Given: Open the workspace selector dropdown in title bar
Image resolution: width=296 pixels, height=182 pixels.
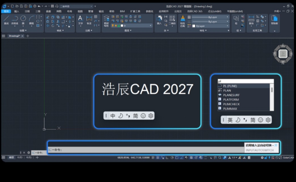Looking at the screenshot, I should 76,7.
